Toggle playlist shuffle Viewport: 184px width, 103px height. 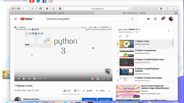pyautogui.click(x=127, y=36)
